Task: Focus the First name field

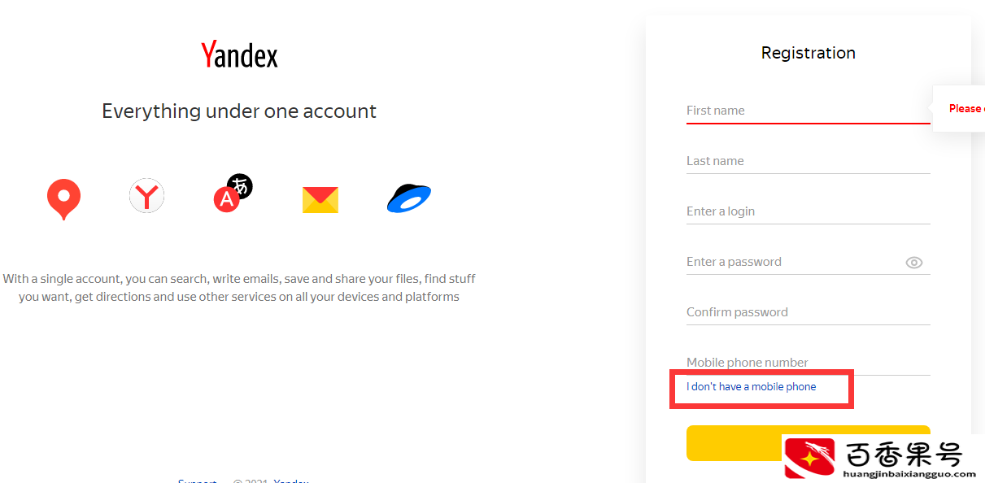Action: (808, 111)
